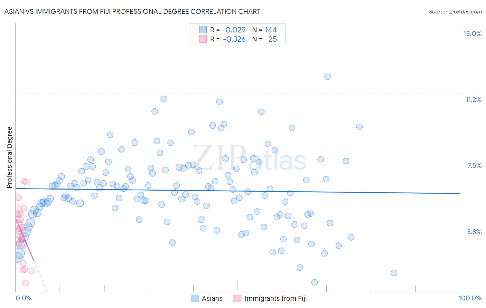Click the Professional Degree y-axis label
This screenshot has height=308, width=486.
point(9,157)
